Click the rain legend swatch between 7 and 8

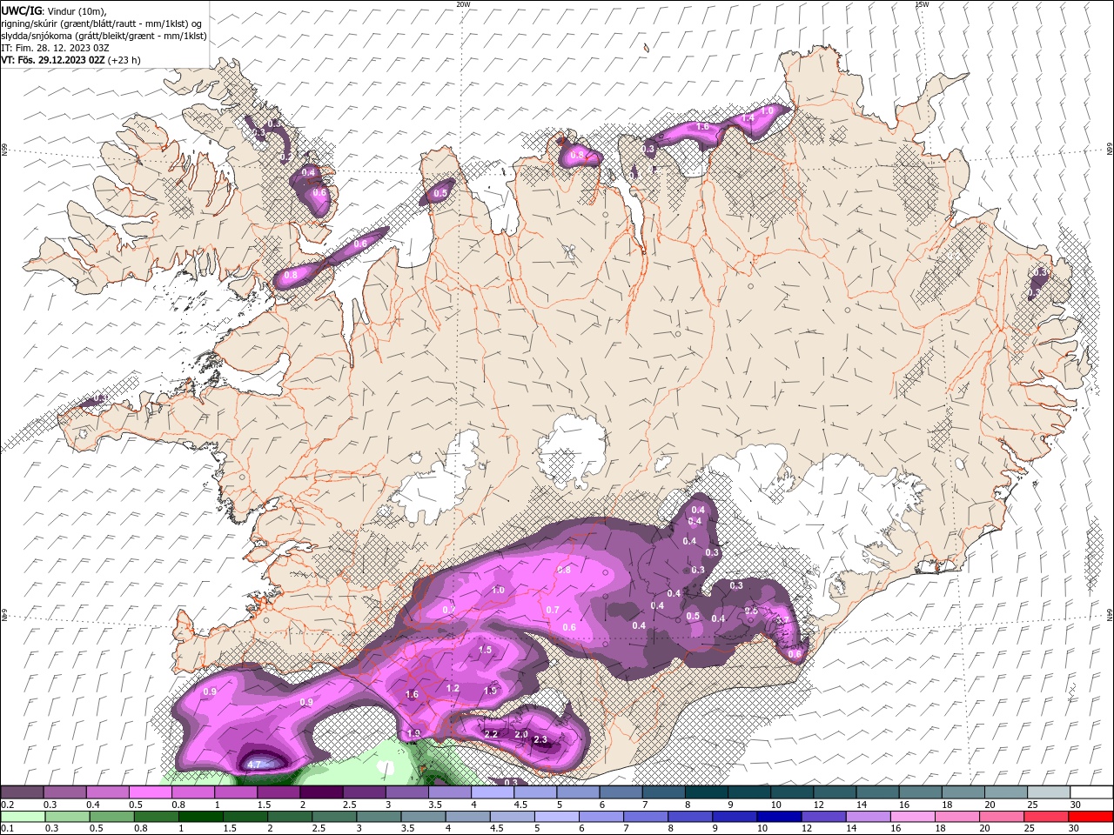pos(646,817)
